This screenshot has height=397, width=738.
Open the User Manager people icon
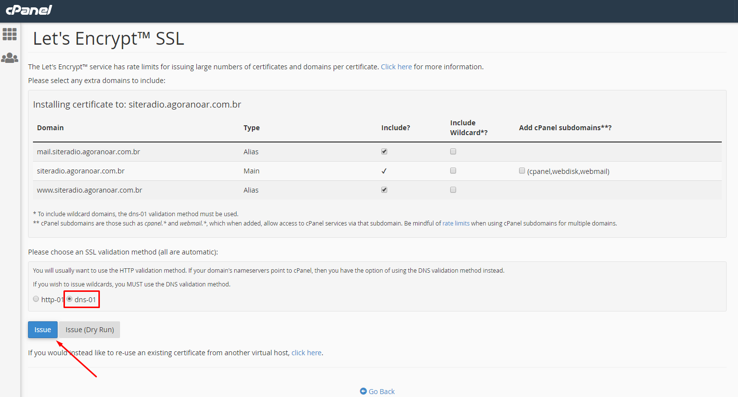[x=10, y=58]
